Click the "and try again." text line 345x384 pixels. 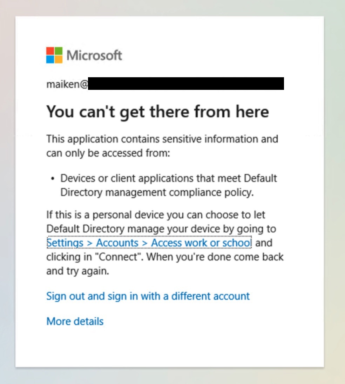coord(77,271)
